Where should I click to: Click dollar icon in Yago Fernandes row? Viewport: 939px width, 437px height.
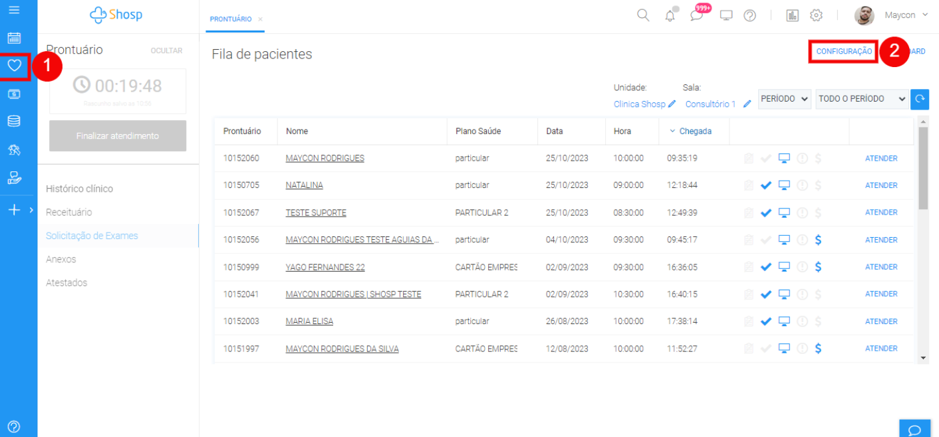click(x=818, y=267)
